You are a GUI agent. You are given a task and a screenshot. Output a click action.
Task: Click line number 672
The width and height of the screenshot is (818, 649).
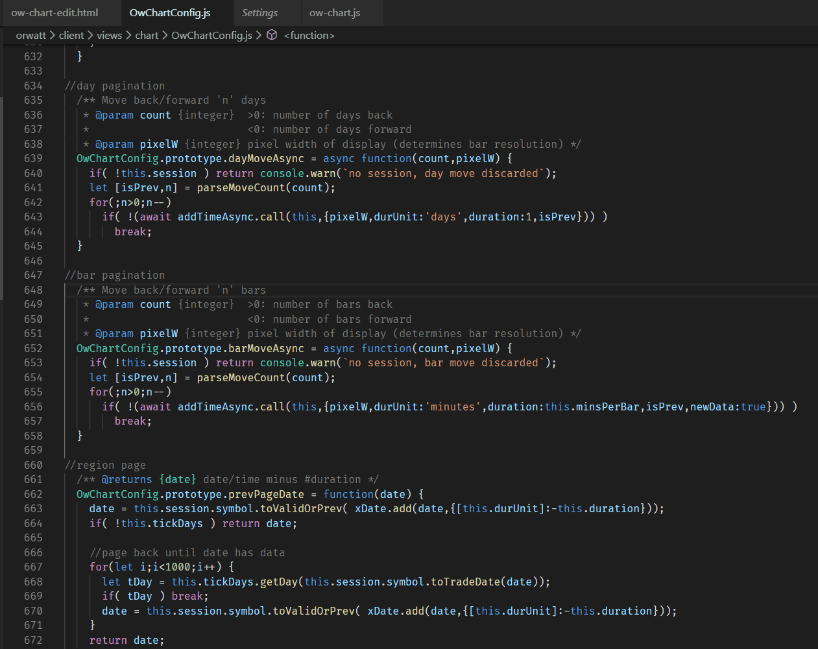pos(34,639)
